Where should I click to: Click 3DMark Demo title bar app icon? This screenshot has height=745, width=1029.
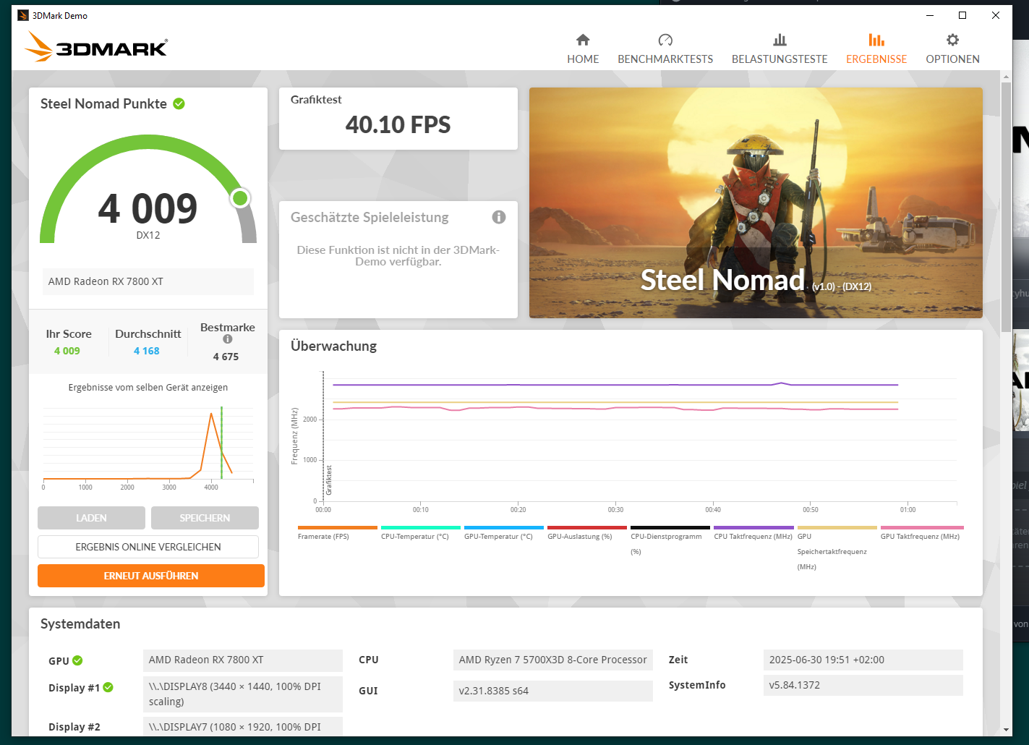coord(23,15)
